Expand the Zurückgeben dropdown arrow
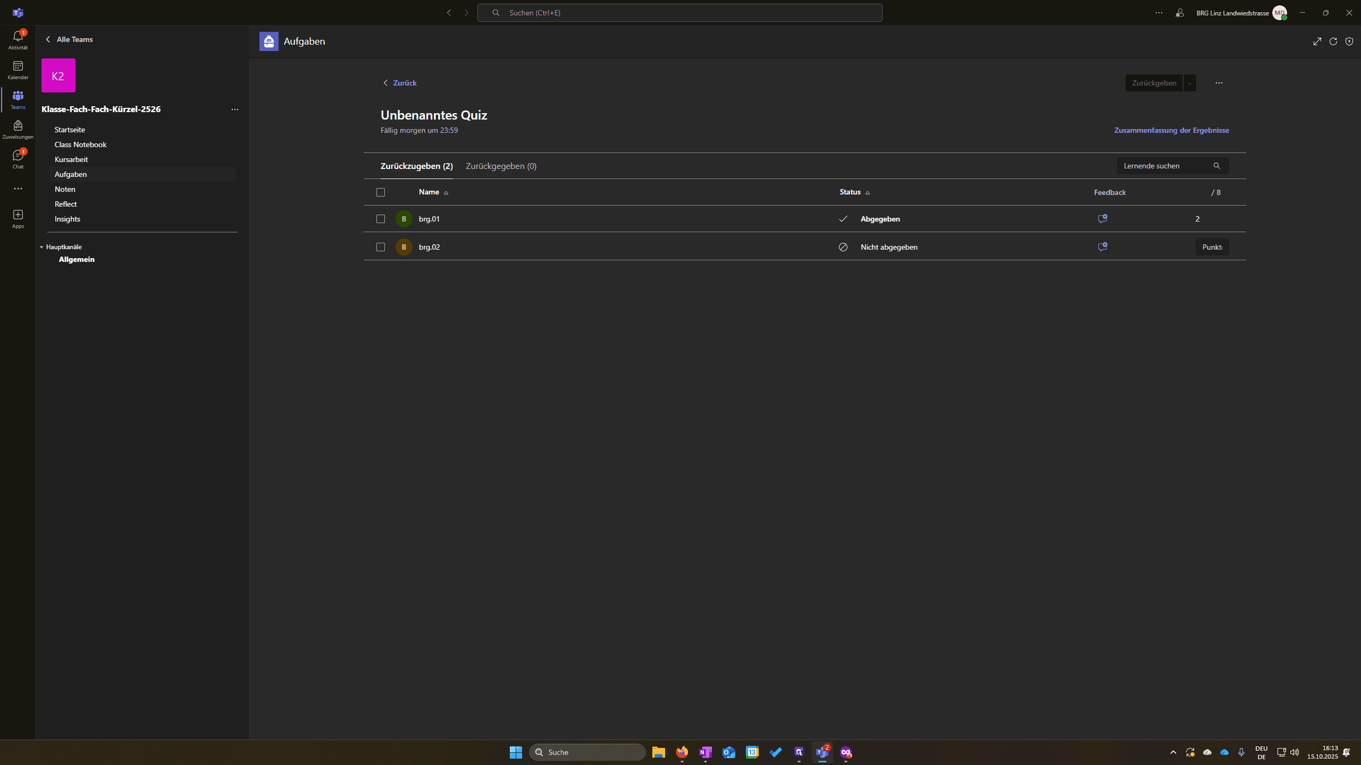 point(1190,83)
